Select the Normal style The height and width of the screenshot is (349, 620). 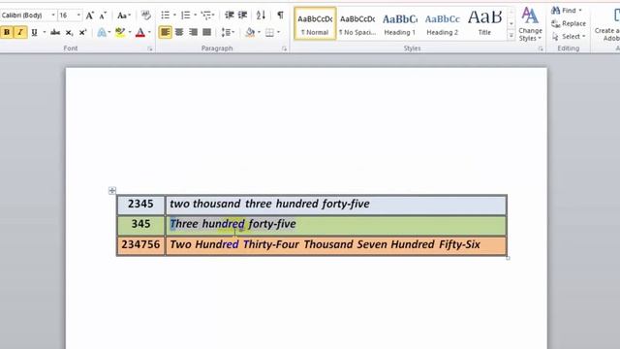coord(315,23)
